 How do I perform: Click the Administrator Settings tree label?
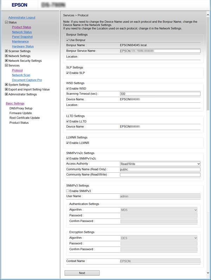tap(23, 94)
